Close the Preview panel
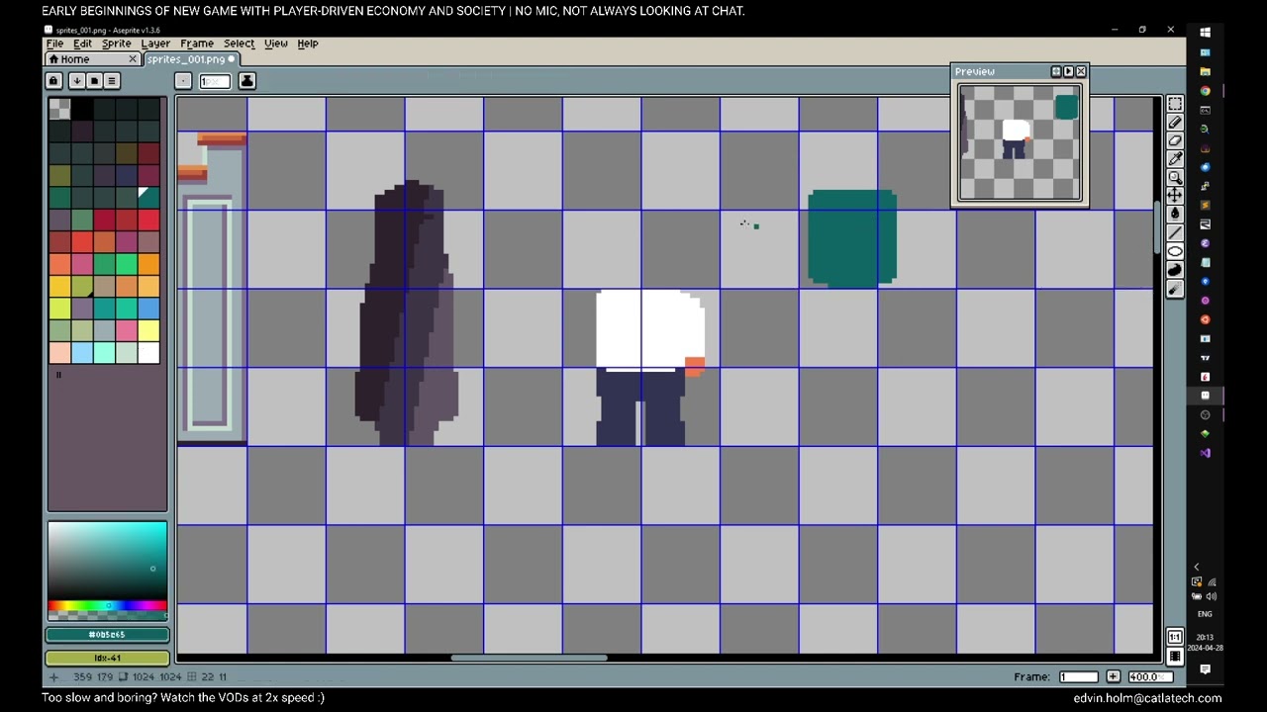The width and height of the screenshot is (1267, 712). [x=1081, y=71]
